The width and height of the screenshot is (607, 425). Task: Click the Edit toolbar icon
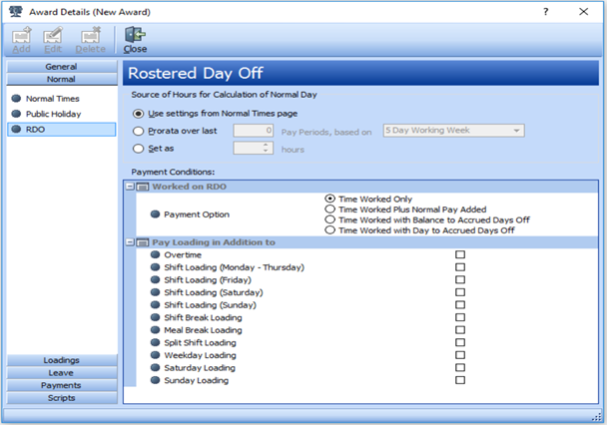click(53, 40)
